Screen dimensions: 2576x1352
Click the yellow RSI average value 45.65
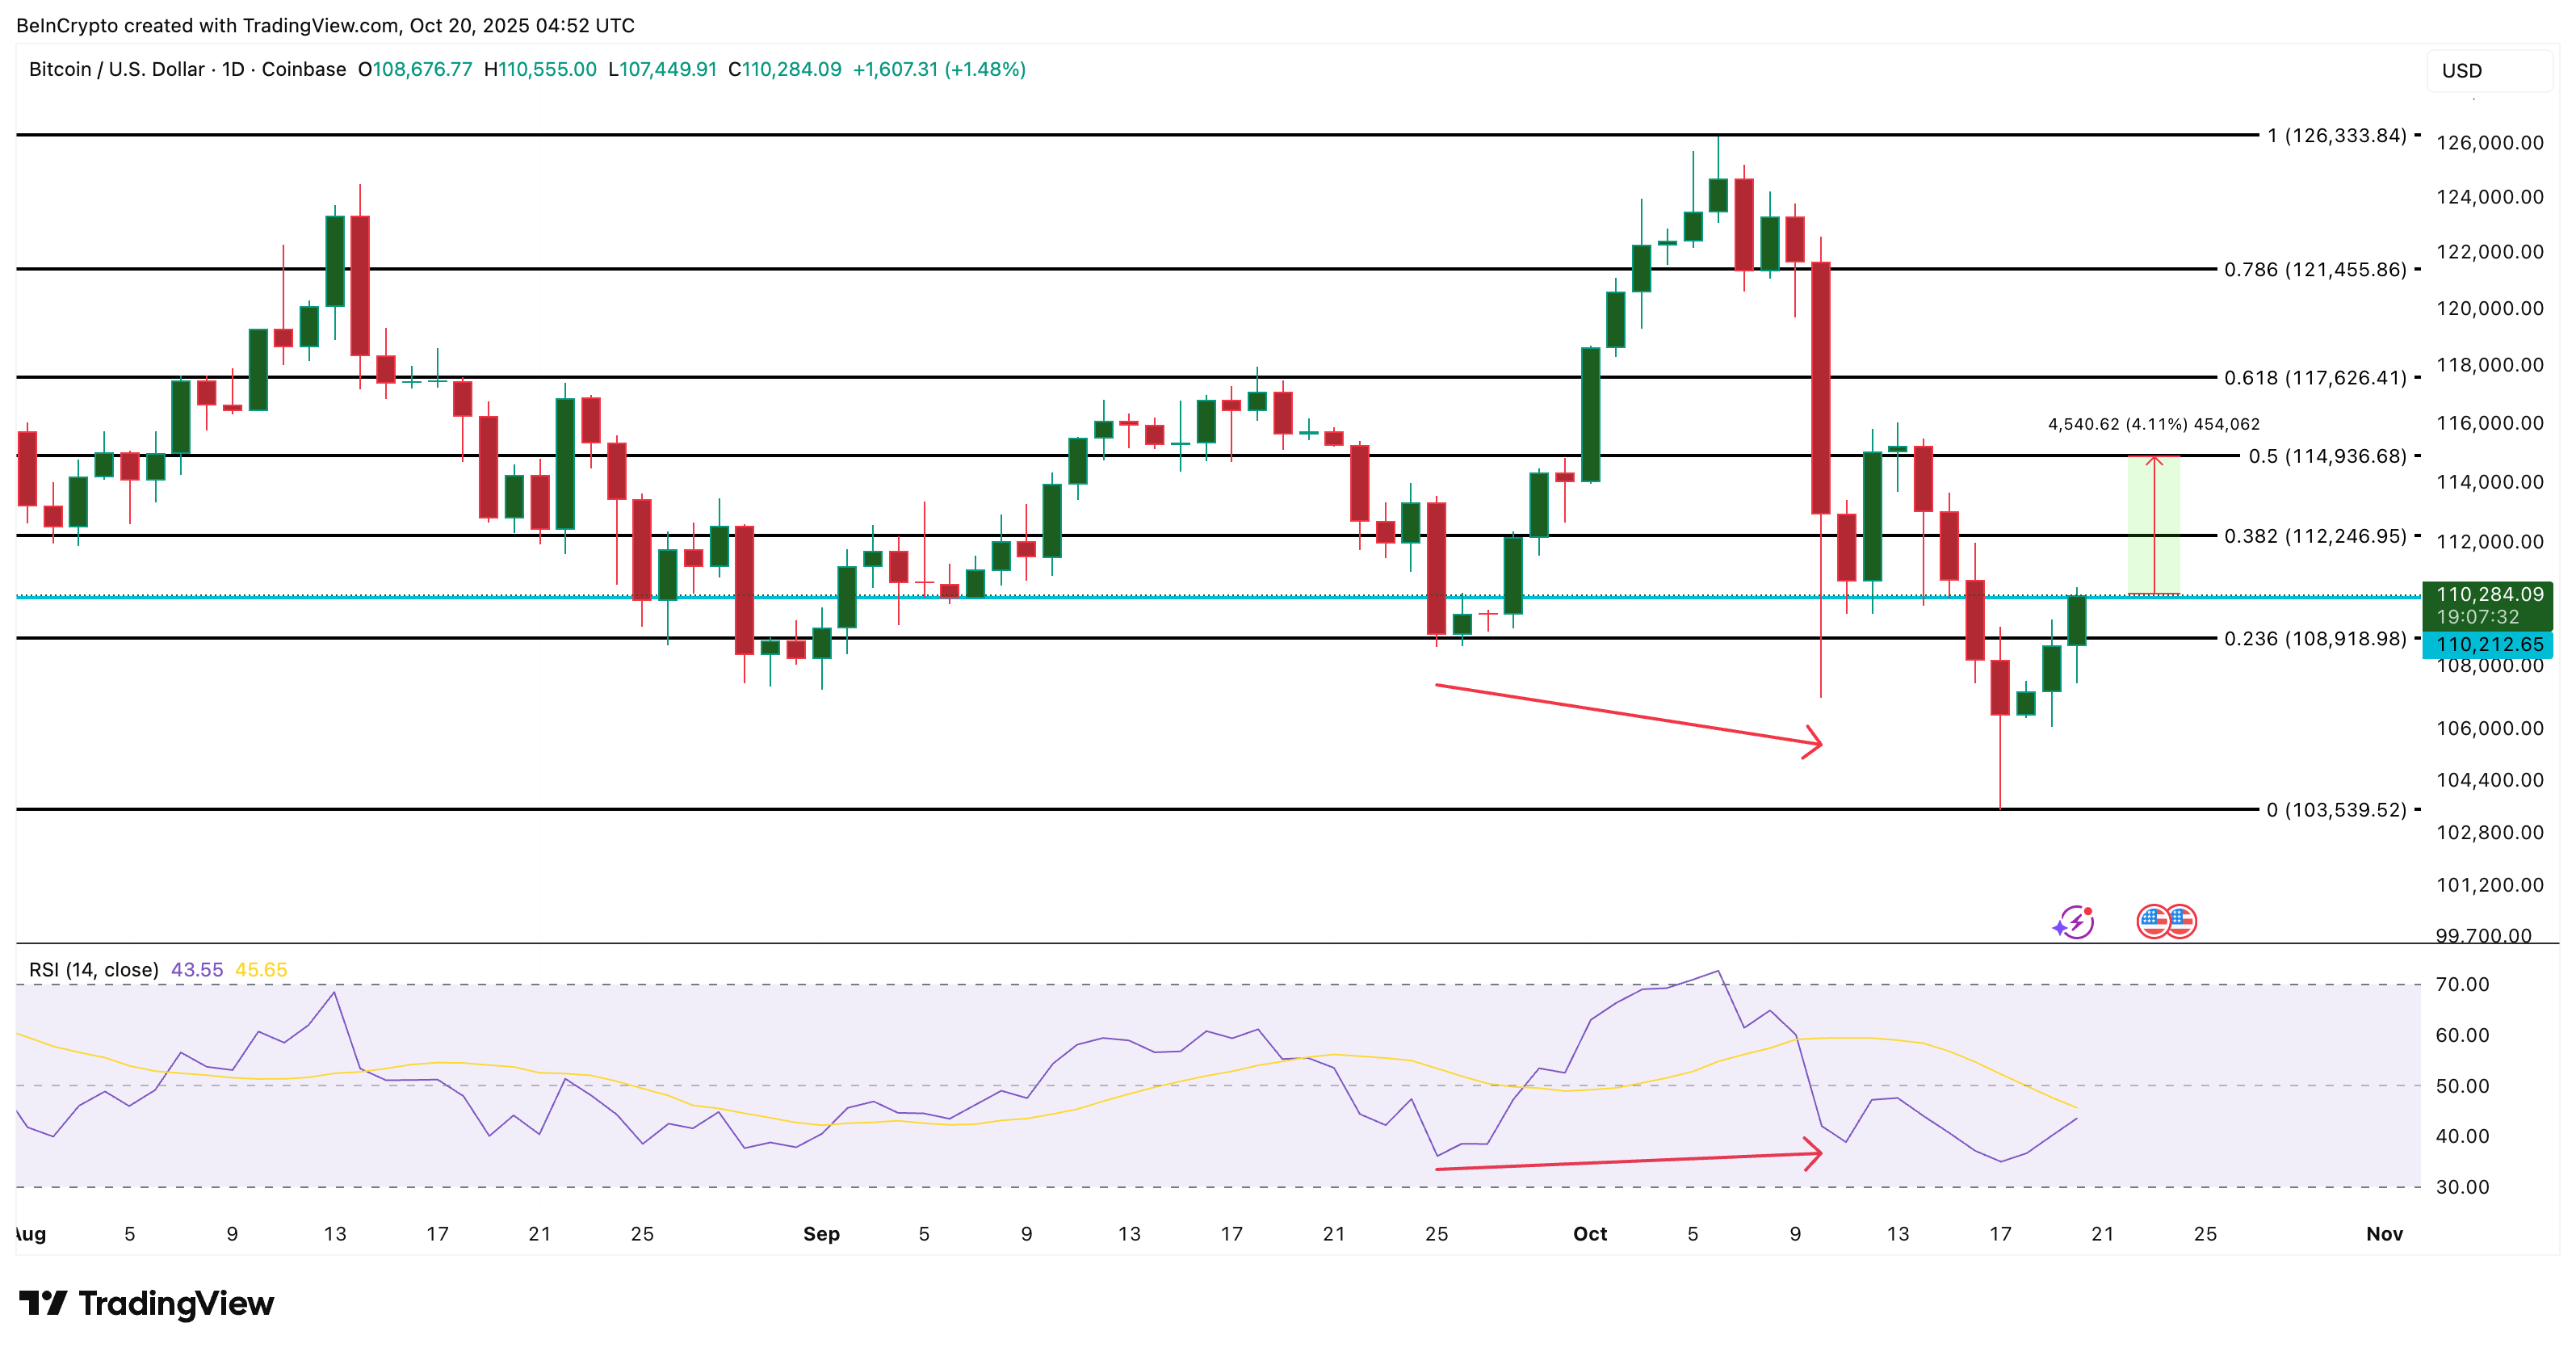point(261,970)
